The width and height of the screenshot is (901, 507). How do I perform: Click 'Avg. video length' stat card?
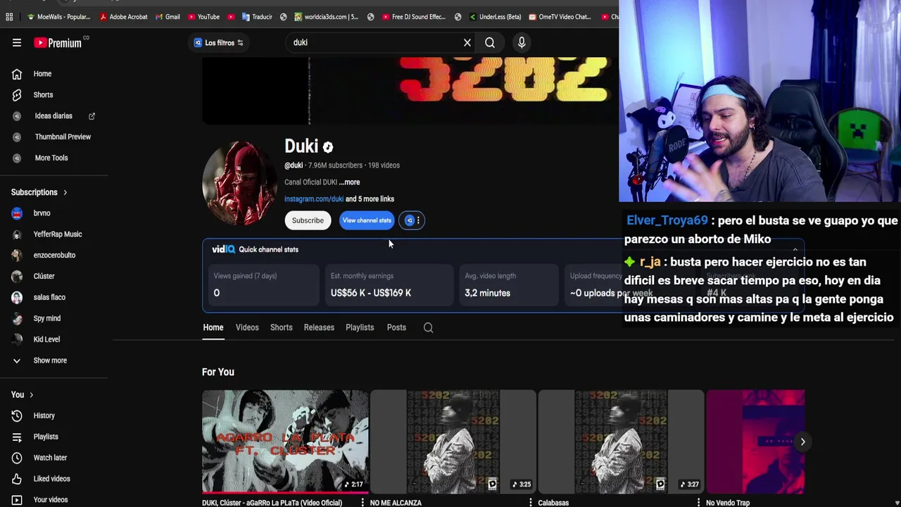pos(508,285)
